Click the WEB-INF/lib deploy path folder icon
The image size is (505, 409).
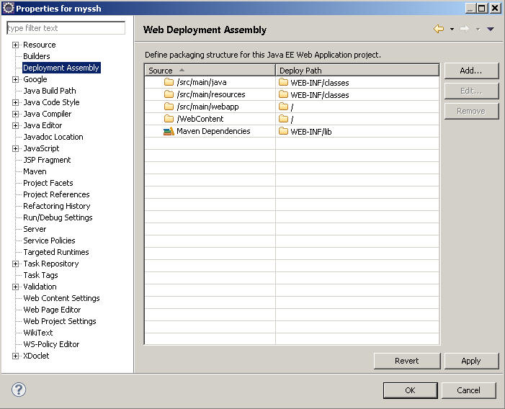click(283, 132)
